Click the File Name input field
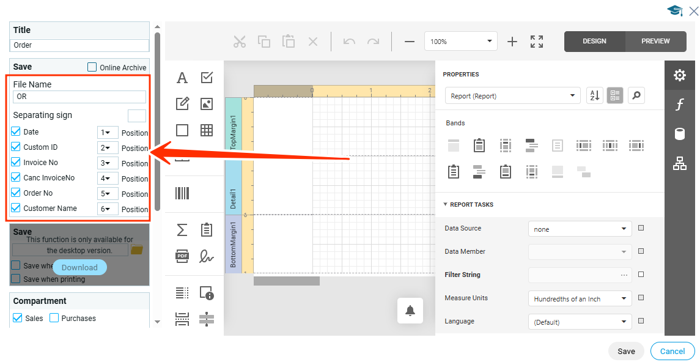 [x=79, y=97]
